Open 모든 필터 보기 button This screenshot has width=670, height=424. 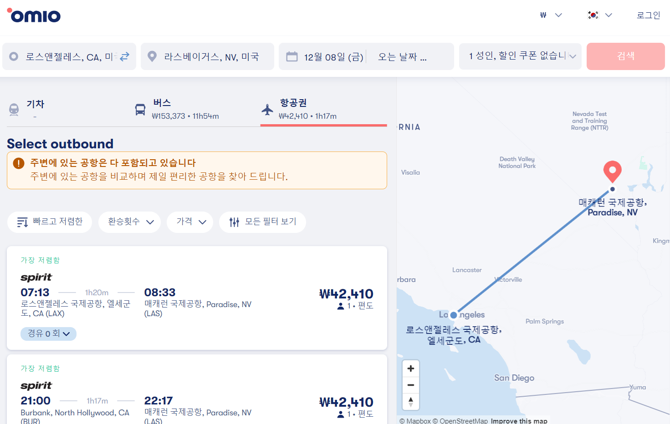262,222
